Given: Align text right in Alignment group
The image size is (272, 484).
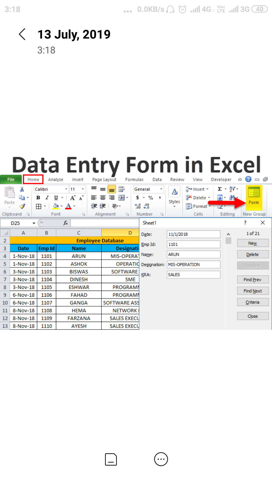Looking at the screenshot, I should (112, 198).
